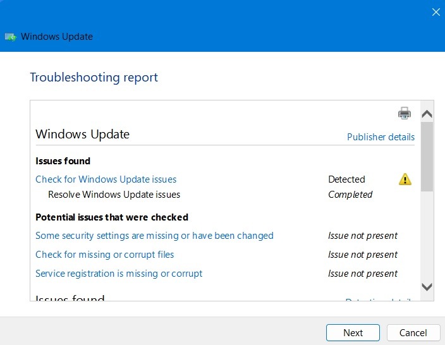Click the Troubleshooting report title

(x=94, y=78)
